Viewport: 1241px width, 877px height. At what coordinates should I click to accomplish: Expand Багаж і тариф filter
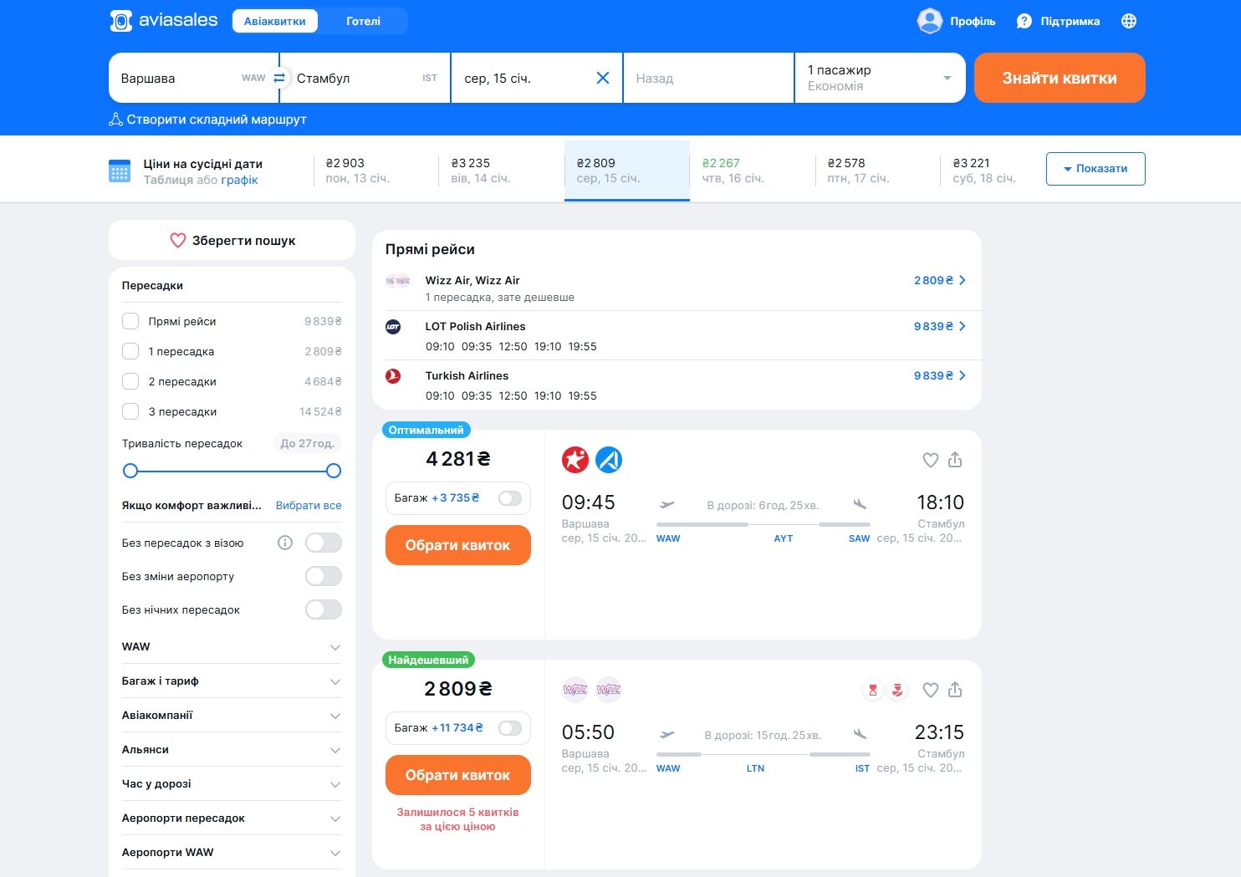point(232,681)
